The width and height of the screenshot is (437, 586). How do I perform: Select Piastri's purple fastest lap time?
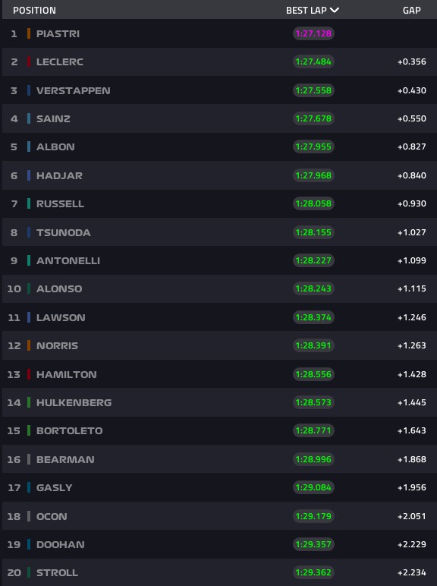pyautogui.click(x=313, y=33)
